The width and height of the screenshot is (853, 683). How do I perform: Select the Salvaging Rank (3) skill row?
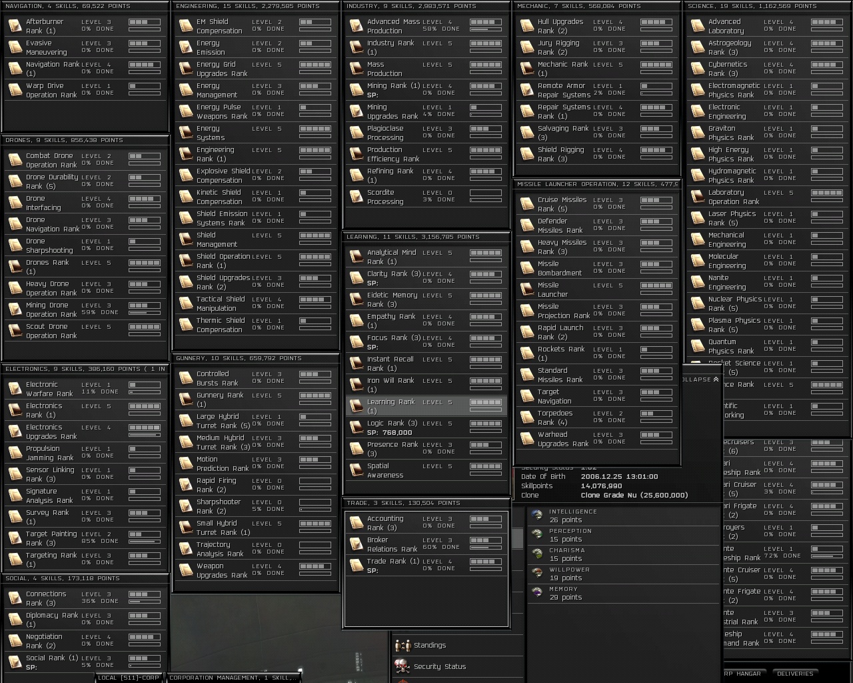598,133
